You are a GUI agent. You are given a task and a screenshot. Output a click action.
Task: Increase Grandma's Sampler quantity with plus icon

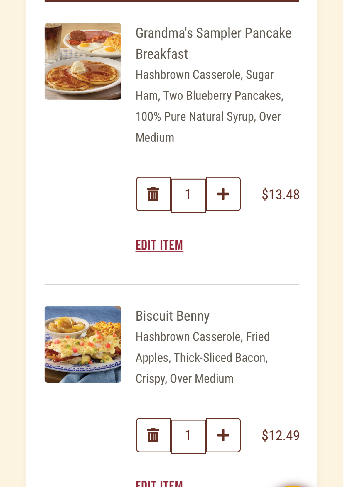point(223,194)
